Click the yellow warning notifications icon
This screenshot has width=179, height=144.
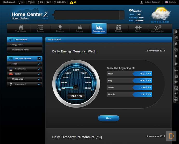pyautogui.click(x=72, y=2)
